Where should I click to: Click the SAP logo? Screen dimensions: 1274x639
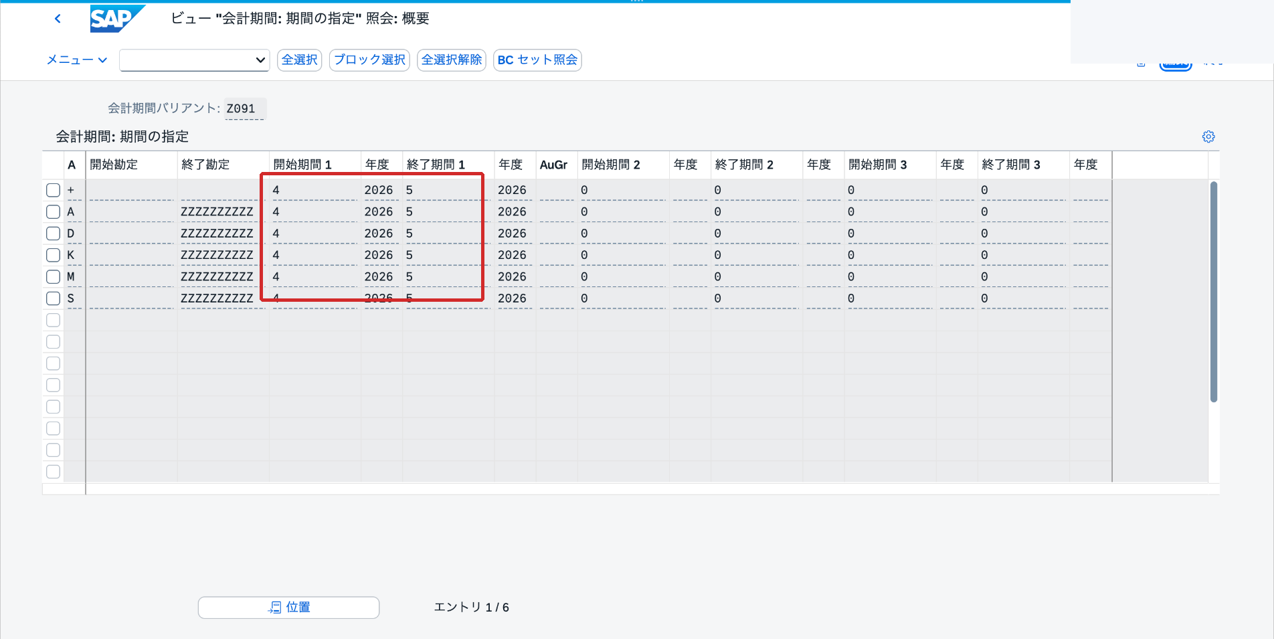click(x=117, y=19)
